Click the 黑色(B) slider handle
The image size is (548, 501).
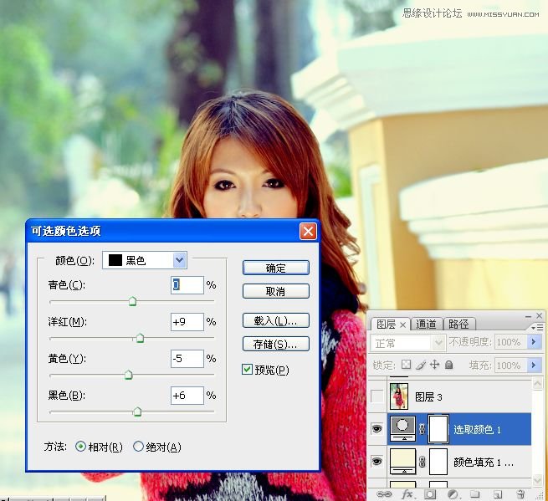[x=138, y=412]
